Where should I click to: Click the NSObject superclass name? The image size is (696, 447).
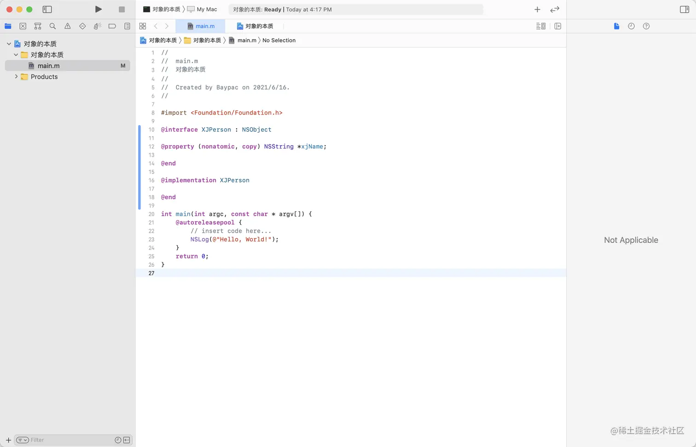point(257,130)
